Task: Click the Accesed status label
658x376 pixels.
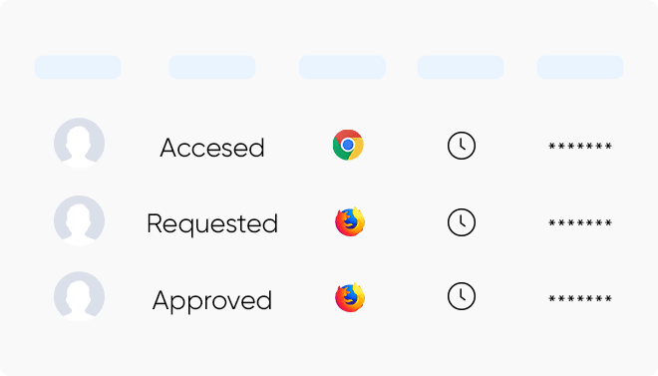Action: (212, 148)
